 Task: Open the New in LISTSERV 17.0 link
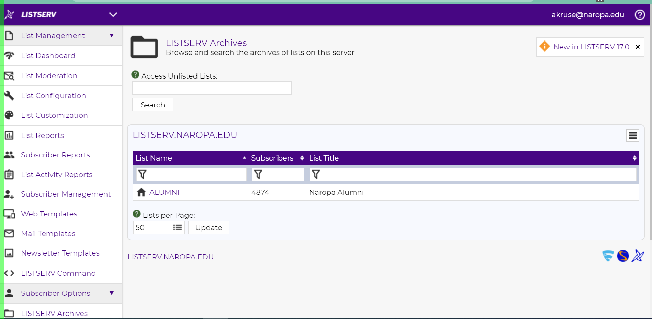click(591, 47)
